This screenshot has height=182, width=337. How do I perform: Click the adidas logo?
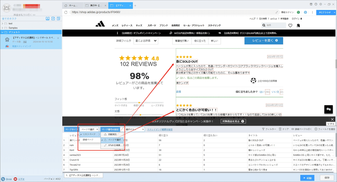[100, 24]
